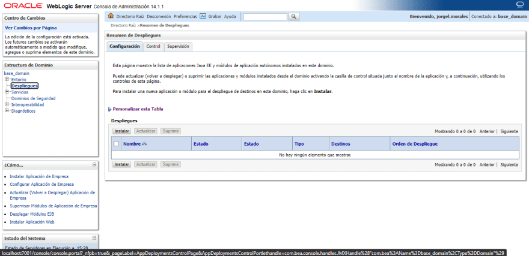Viewport: 529px width, 256px height.
Task: Click the Nombre column header
Action: (132, 144)
